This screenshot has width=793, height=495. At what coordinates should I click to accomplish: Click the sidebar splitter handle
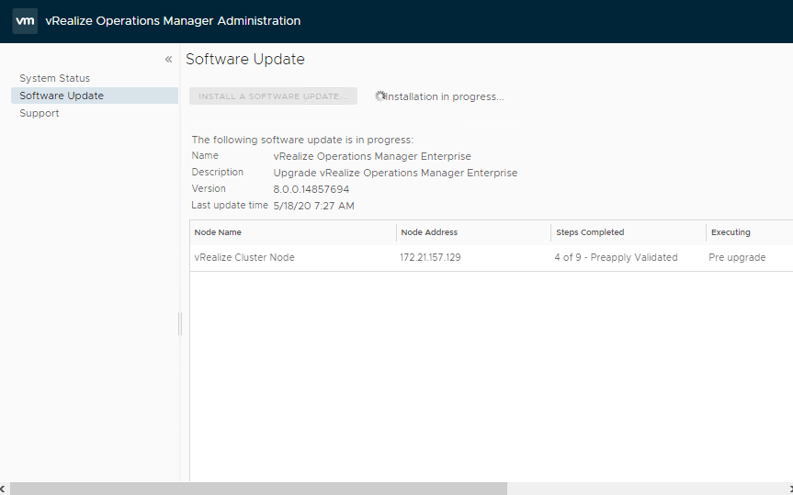click(x=179, y=324)
